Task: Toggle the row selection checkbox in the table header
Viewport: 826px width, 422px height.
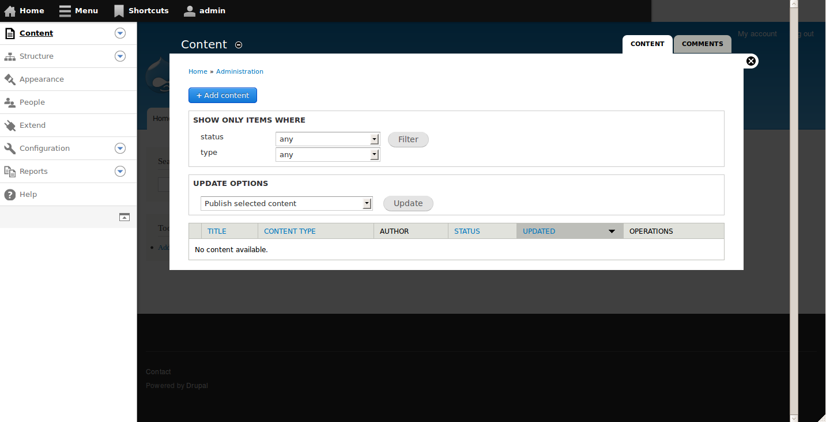Action: point(195,230)
